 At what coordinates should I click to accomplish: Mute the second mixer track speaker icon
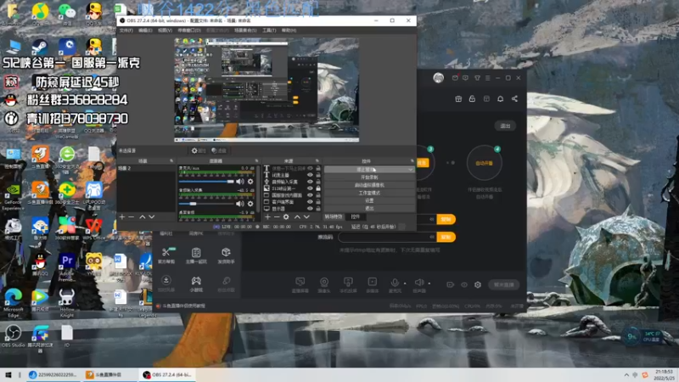(240, 204)
